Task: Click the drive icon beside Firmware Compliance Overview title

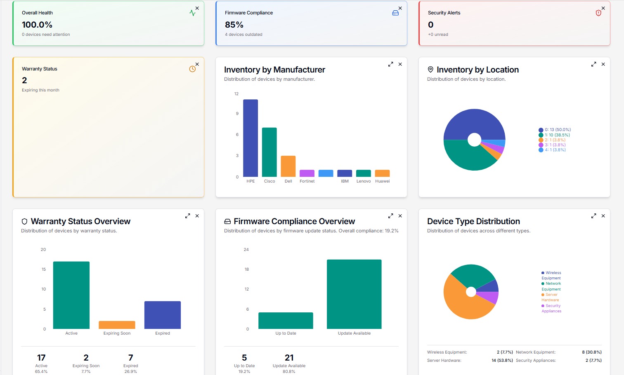Action: pyautogui.click(x=227, y=221)
